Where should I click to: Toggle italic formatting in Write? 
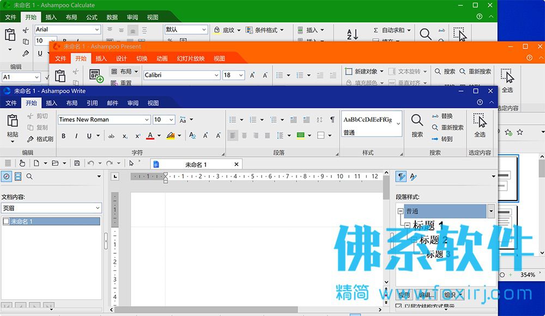pyautogui.click(x=76, y=136)
